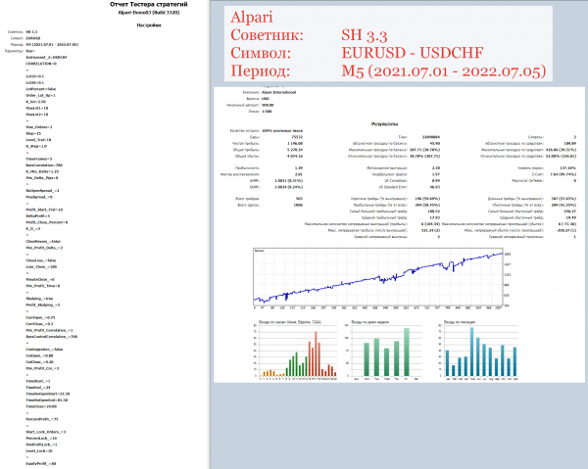The width and height of the screenshot is (588, 469).
Task: Click the 'Входы по дням недели' chart title
Action: [370, 322]
